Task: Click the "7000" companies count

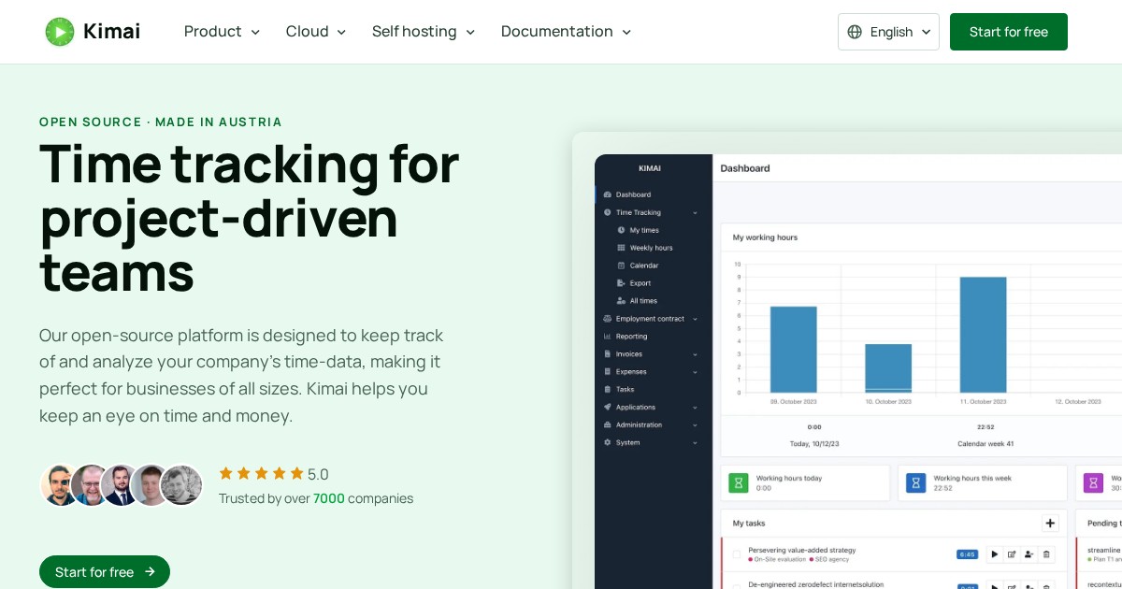Action: click(x=328, y=498)
